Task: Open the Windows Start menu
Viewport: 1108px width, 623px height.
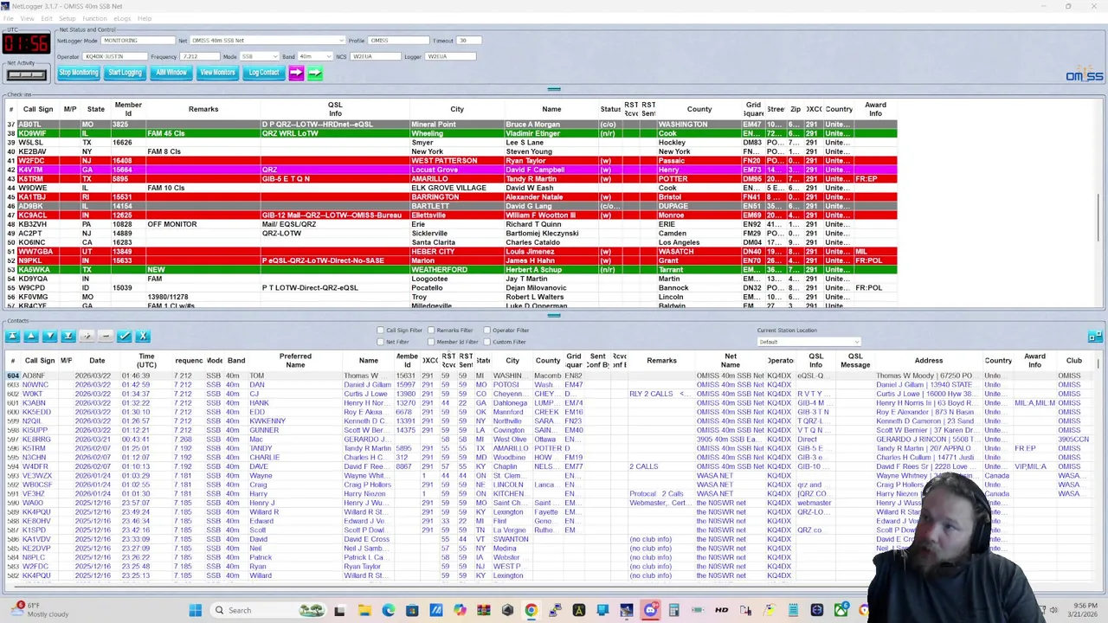Action: (196, 610)
